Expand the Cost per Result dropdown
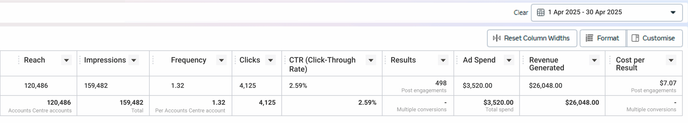Viewport: 688px width, 123px height. coord(671,60)
